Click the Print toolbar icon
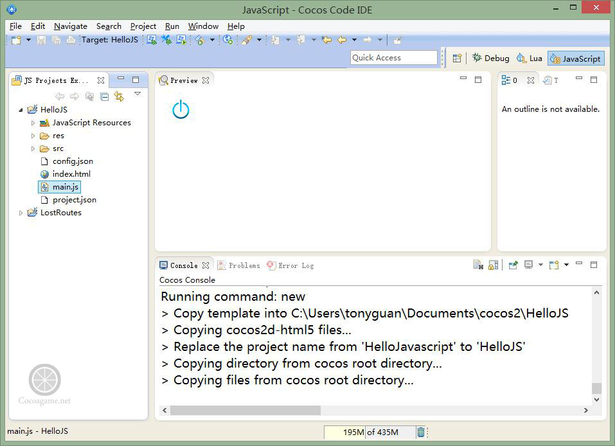The height and width of the screenshot is (446, 615). click(x=71, y=40)
